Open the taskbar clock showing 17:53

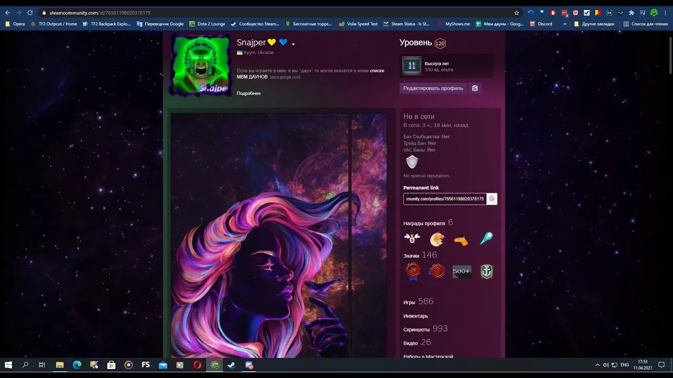tap(643, 365)
